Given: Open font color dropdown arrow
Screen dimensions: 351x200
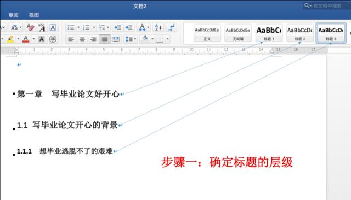Looking at the screenshot, I should pyautogui.click(x=33, y=39).
